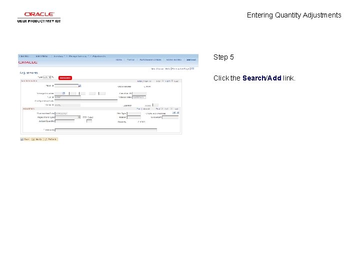The image size is (360, 270).
Task: Click the Sign out link
Action: (191, 59)
